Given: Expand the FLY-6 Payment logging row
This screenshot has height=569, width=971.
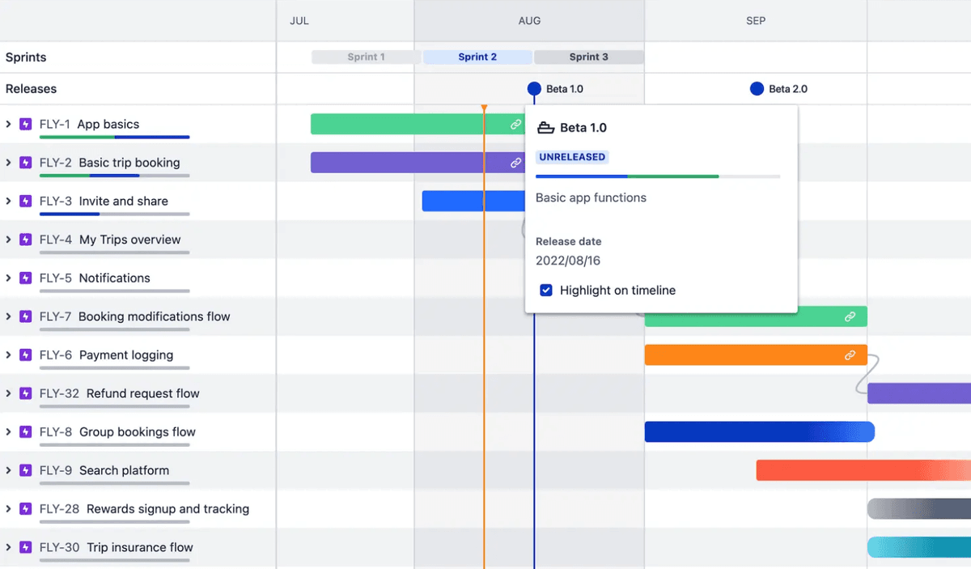Looking at the screenshot, I should tap(8, 355).
